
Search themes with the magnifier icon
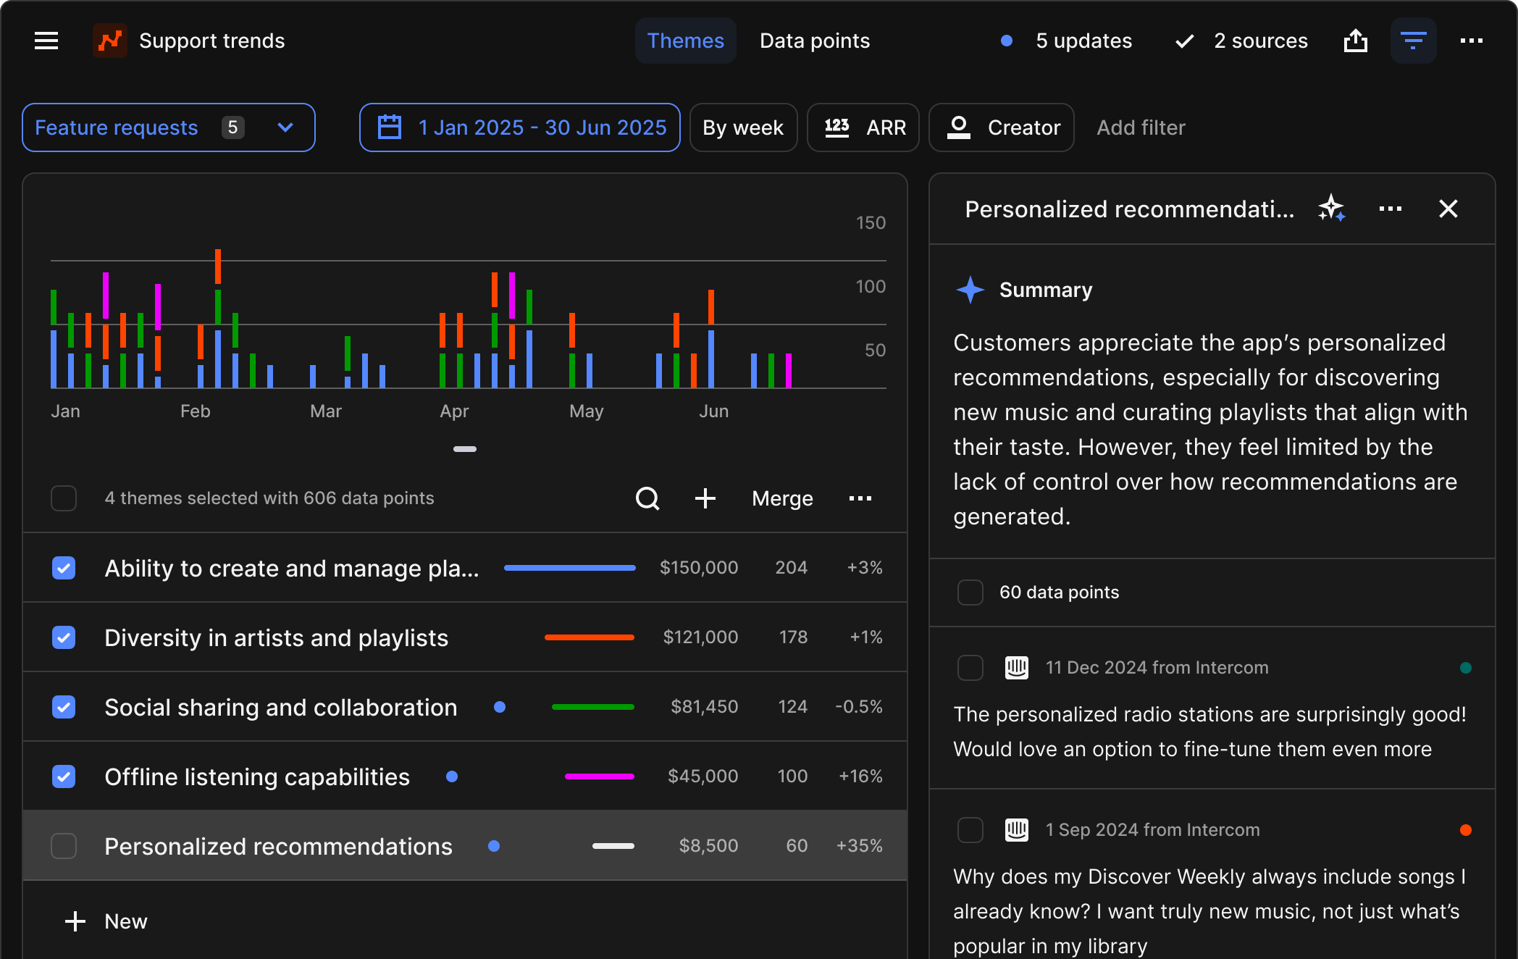[647, 498]
